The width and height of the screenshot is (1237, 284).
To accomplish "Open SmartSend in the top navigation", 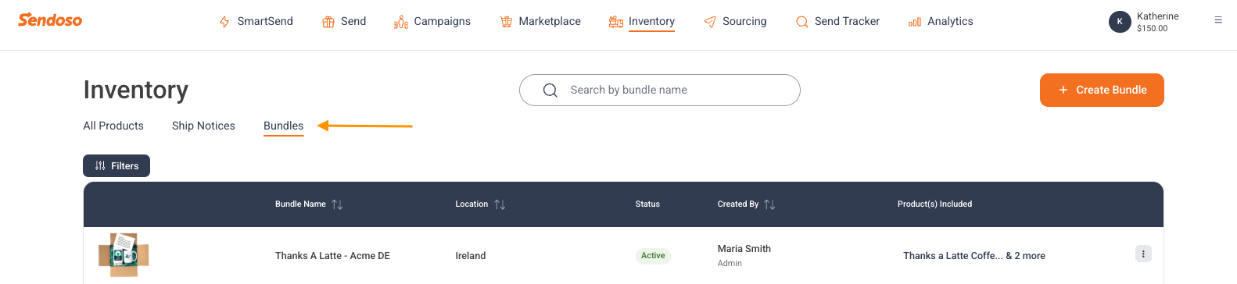I will [265, 22].
